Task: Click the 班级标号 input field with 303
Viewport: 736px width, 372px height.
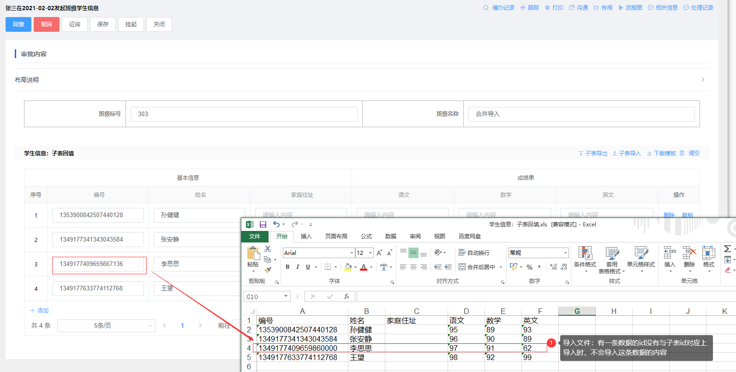Action: coord(244,114)
